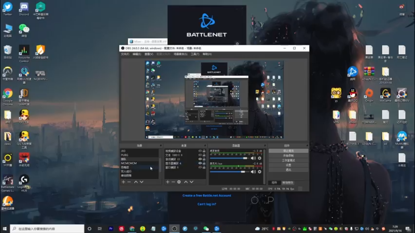Open the File (F) menu in OBS

(x=125, y=54)
